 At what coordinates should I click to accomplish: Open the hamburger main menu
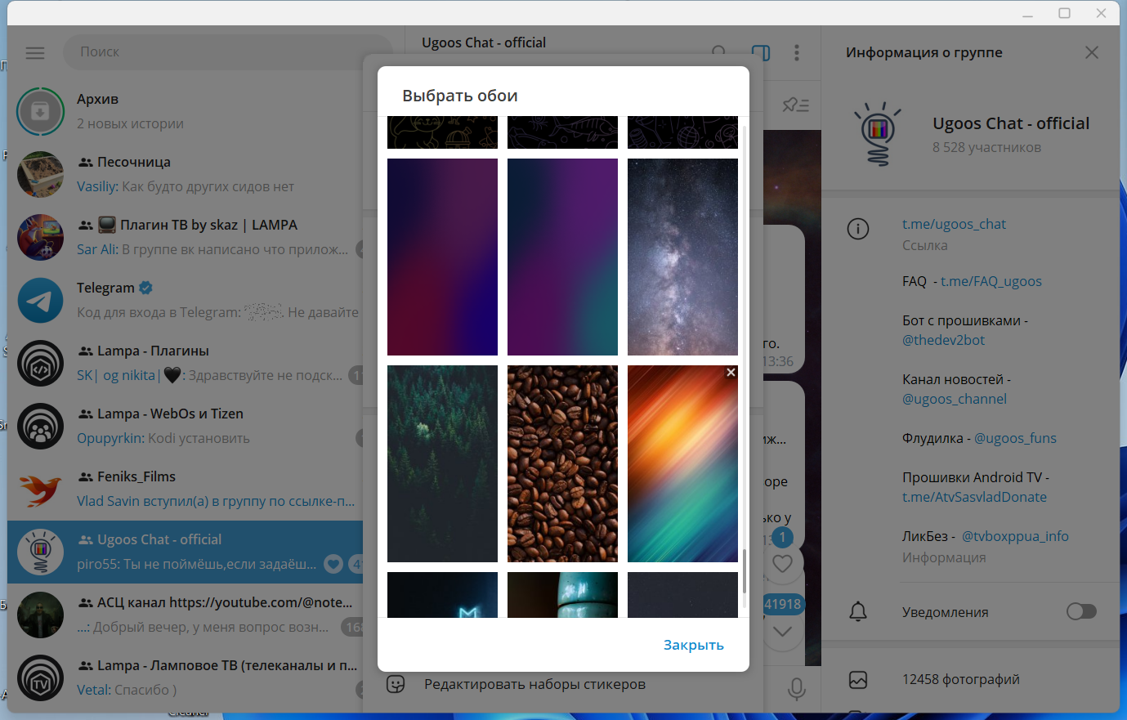(x=35, y=52)
